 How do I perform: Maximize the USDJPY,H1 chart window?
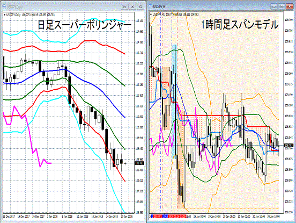point(282,7)
